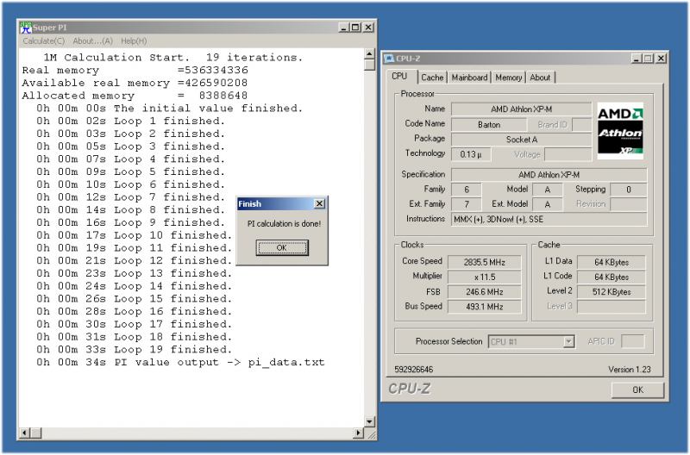Click the AMD Athlon XP logo
Screen dimensions: 690x455
point(620,131)
